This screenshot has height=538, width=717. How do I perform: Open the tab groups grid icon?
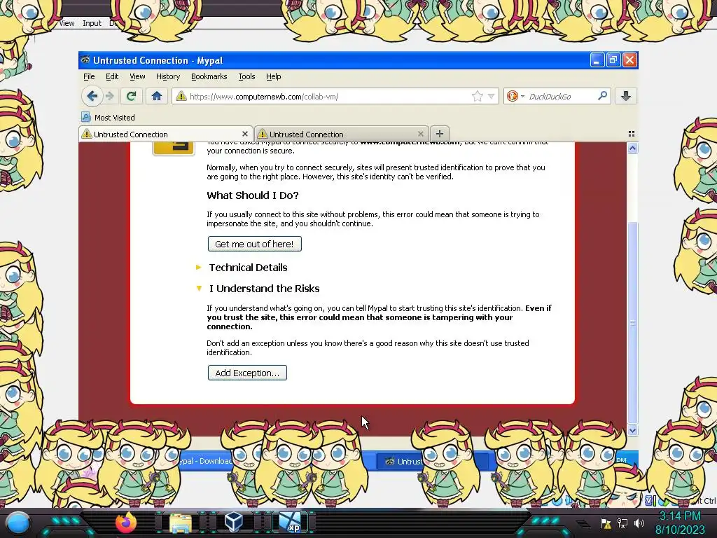tap(632, 134)
